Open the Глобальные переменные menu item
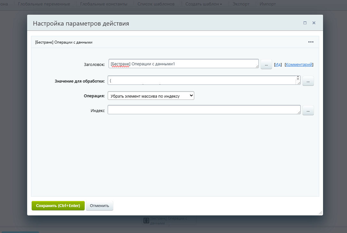This screenshot has height=233, width=347. (x=44, y=4)
